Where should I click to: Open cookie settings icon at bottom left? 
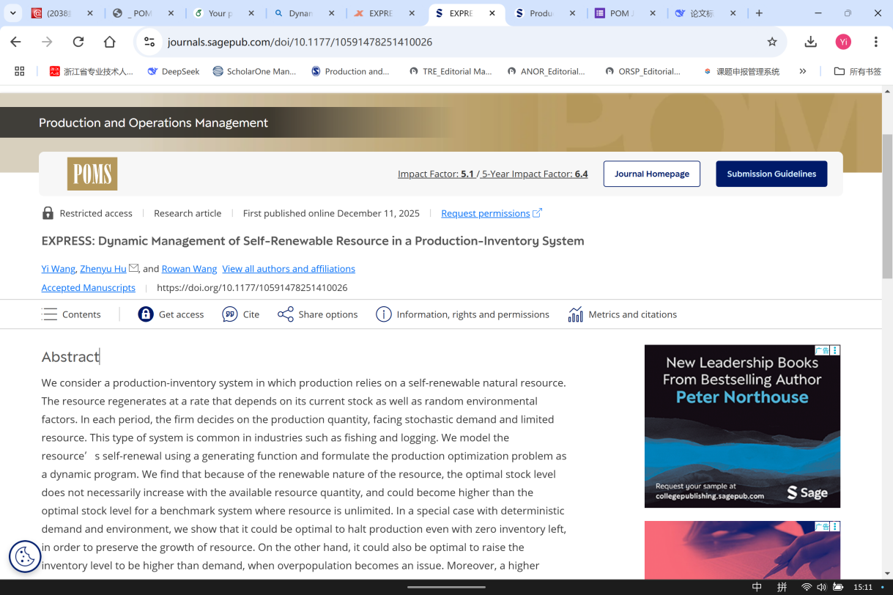(25, 557)
